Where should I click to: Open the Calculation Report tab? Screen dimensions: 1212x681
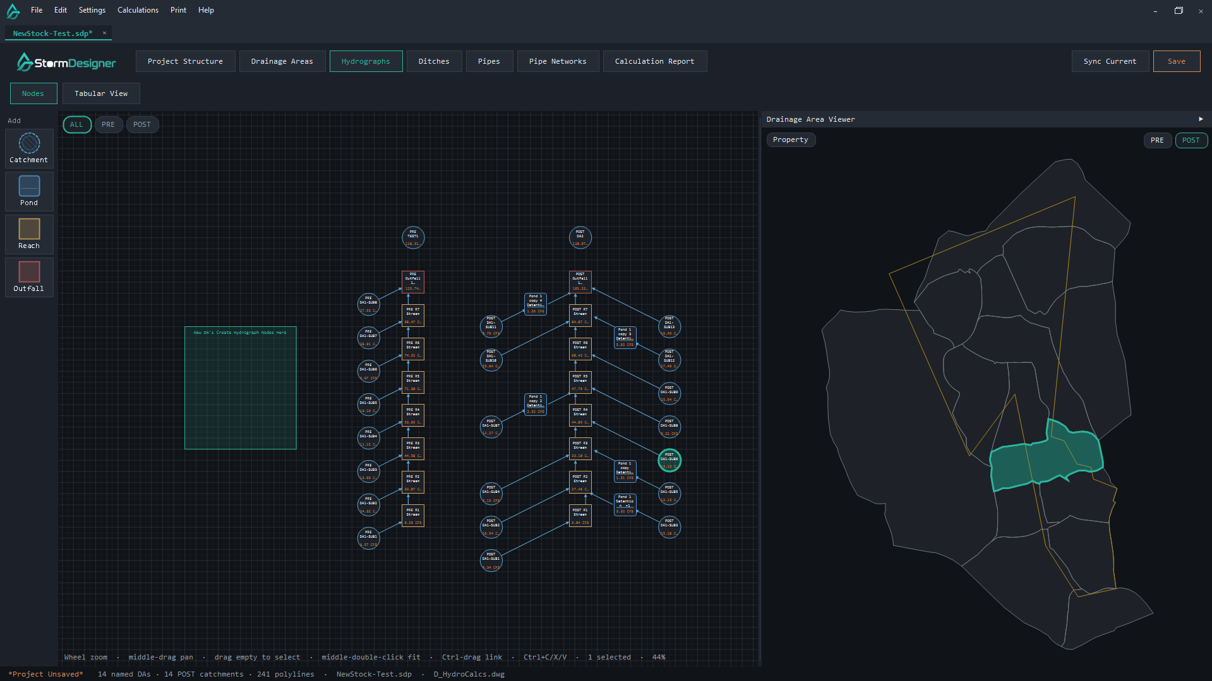655,61
